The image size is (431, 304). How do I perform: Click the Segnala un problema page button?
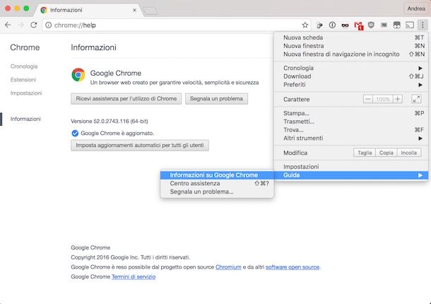click(216, 99)
